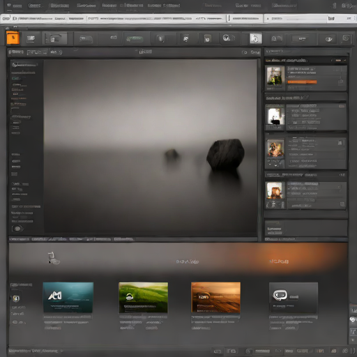Click the T text icon on the right edge
Image resolution: width=357 pixels, height=357 pixels.
coord(353,331)
